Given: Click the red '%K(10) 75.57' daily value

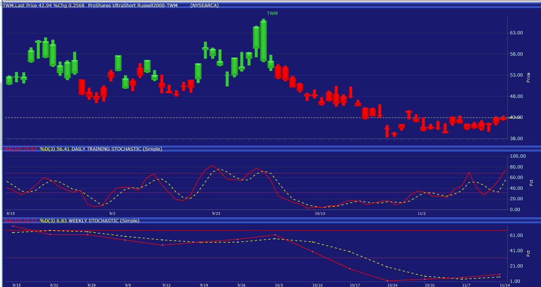Looking at the screenshot, I should 21,149.
